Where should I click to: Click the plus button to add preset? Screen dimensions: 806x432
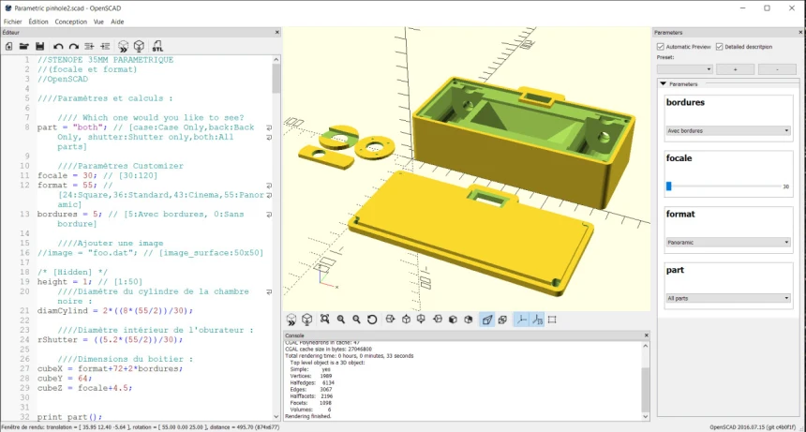(x=735, y=68)
